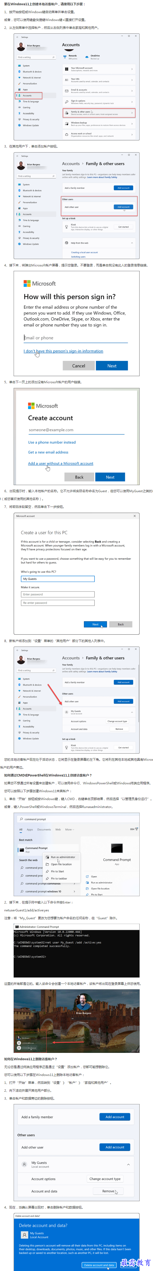Image resolution: width=153 pixels, height=1271 pixels.
Task: Click 'Add a user without a Microsoft account'
Action: click(61, 463)
